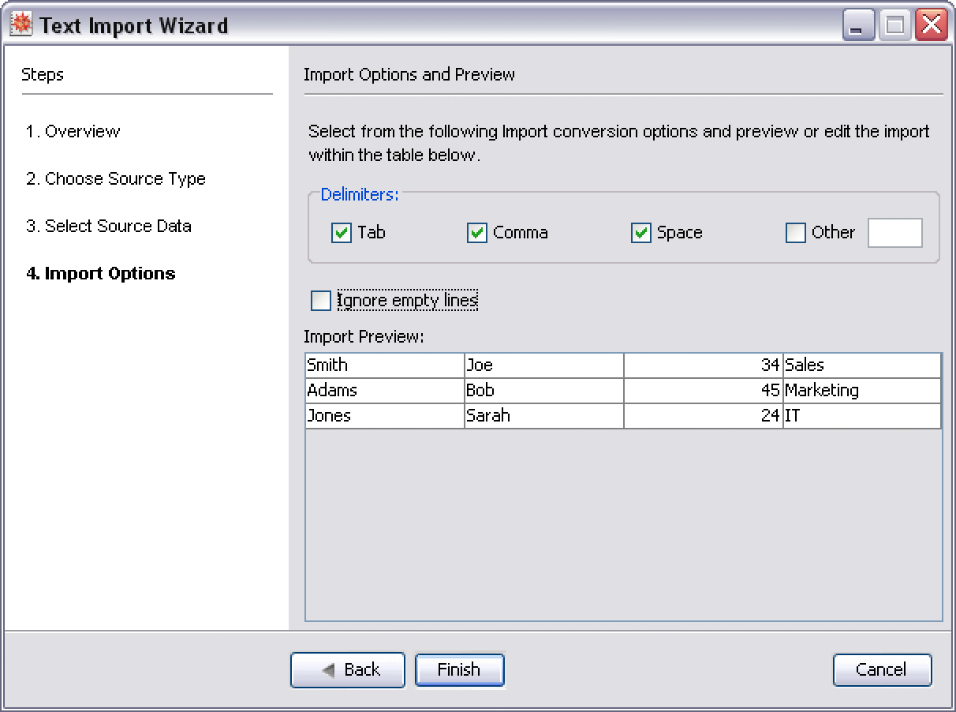The image size is (956, 712).
Task: Click the Text Import Wizard app icon
Action: point(21,25)
